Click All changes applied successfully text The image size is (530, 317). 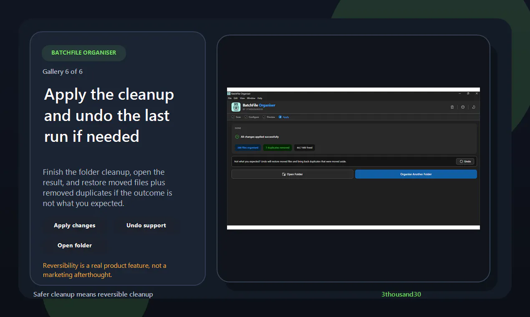coord(260,137)
